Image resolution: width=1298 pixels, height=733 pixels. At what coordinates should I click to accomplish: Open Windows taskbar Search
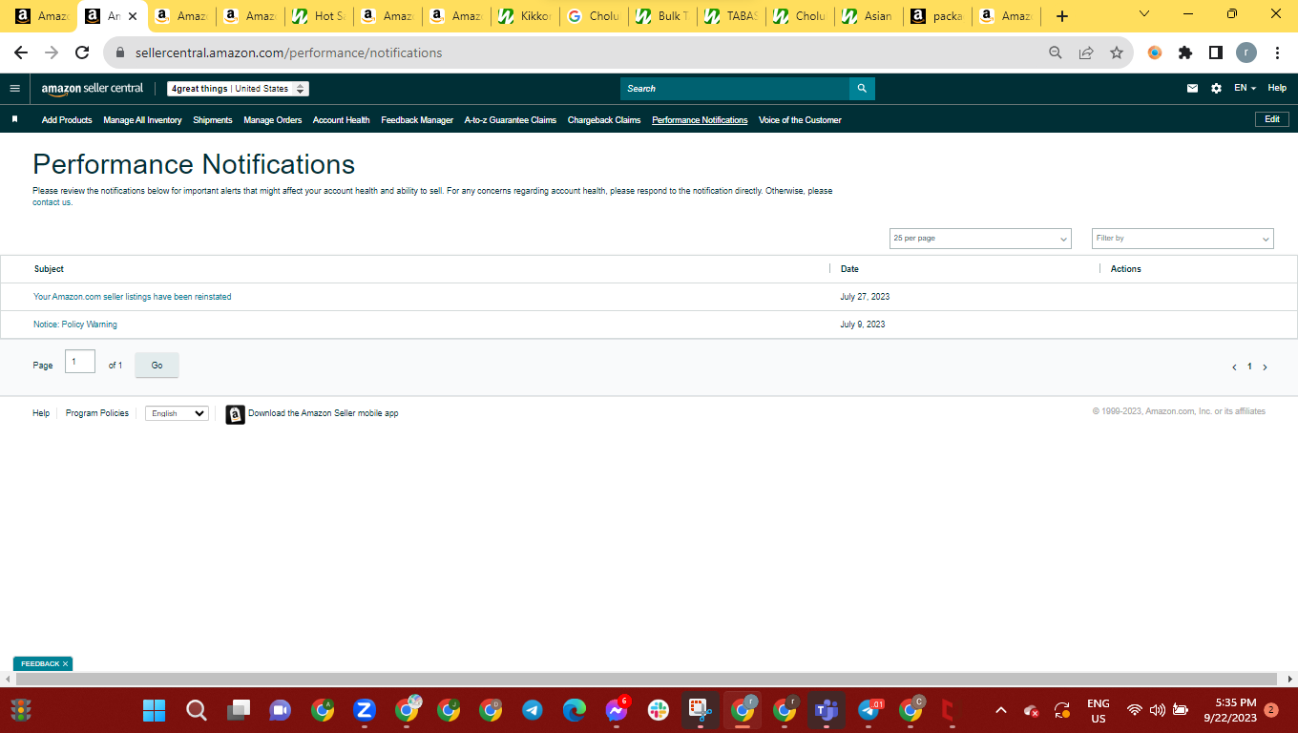196,710
